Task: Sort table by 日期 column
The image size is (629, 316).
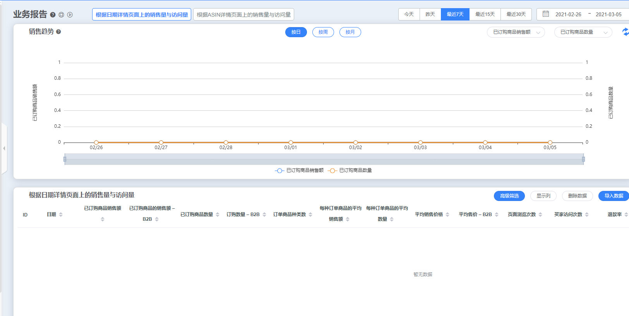Action: pyautogui.click(x=61, y=215)
